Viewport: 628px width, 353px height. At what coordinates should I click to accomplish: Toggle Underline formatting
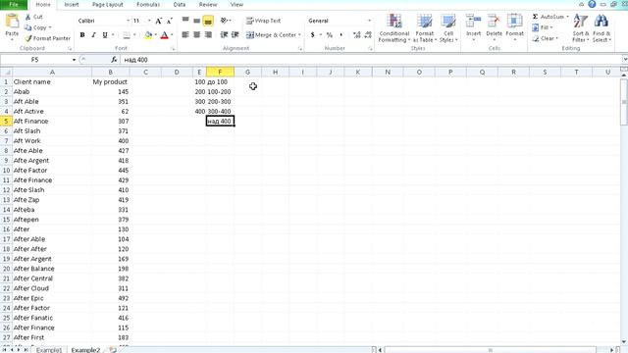(105, 35)
